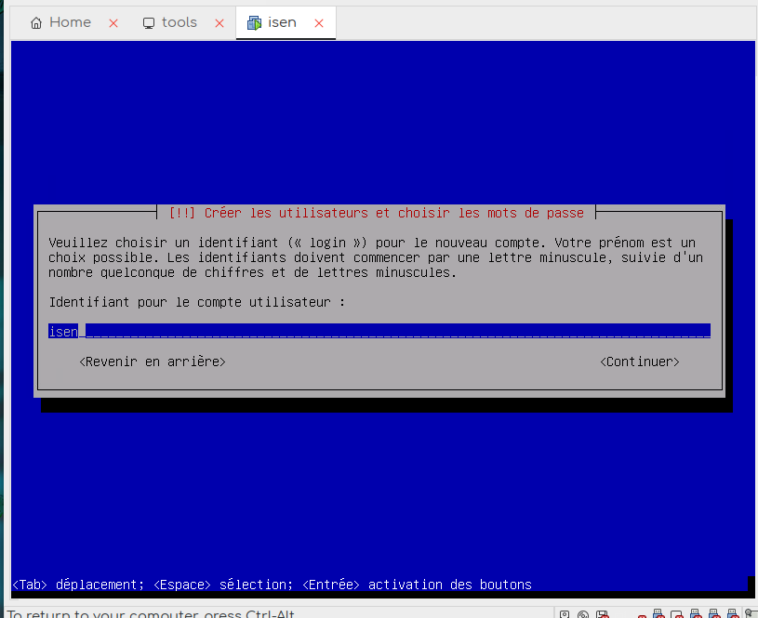Click the 'Identifiant pour le compte utilisateur' label

(196, 302)
